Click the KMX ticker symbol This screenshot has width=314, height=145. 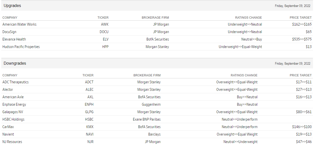[x=90, y=127]
